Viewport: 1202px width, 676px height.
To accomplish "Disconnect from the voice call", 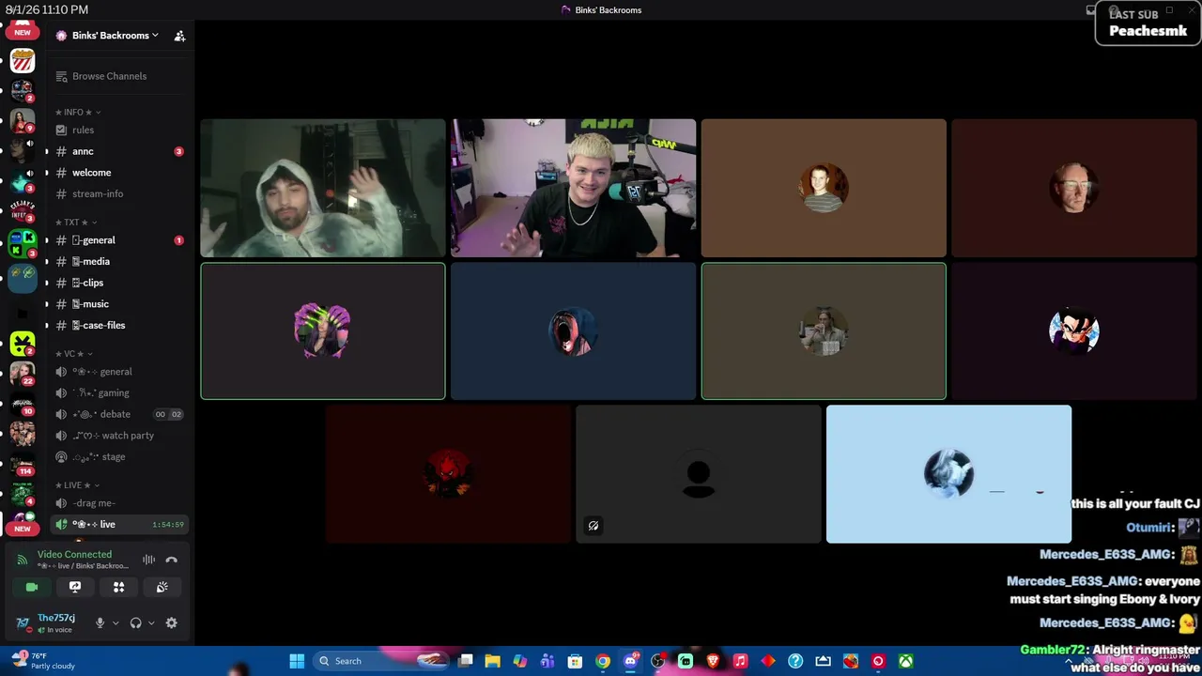I will (171, 560).
